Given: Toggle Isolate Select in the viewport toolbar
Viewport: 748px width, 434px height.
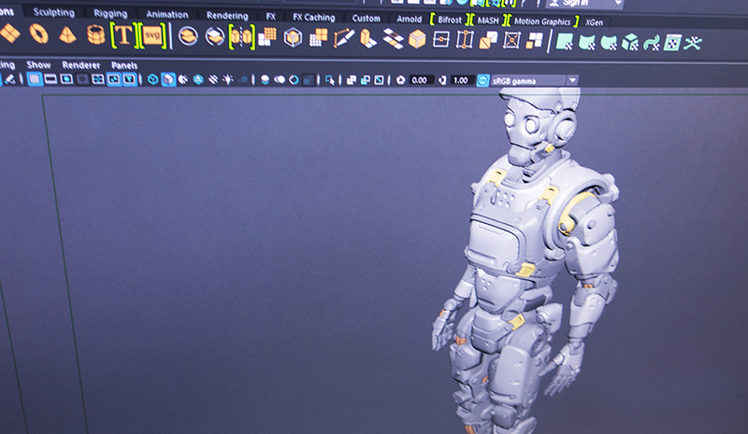Looking at the screenshot, I should pos(330,80).
